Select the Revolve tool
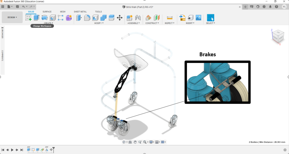289x154 pixels. coord(45,18)
